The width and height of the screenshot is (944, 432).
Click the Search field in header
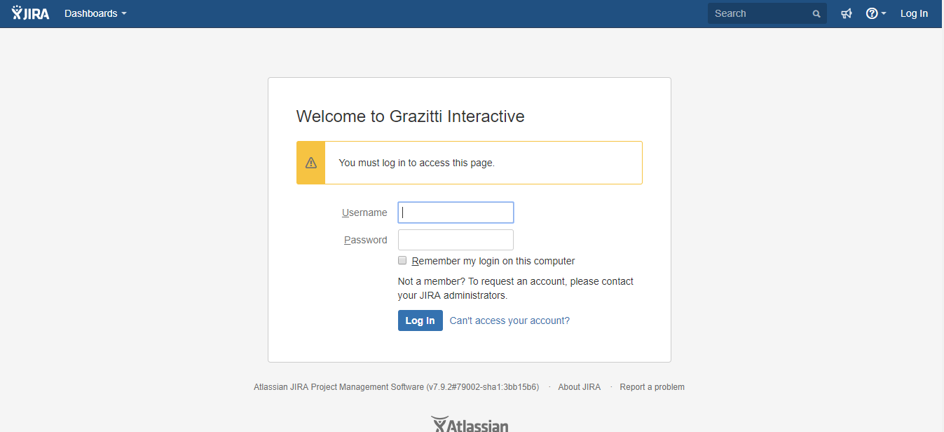(x=767, y=13)
